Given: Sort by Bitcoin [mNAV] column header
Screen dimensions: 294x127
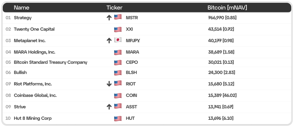Looking at the screenshot, I should coord(227,8).
